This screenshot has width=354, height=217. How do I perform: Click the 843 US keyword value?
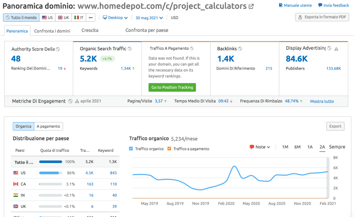(x=113, y=173)
